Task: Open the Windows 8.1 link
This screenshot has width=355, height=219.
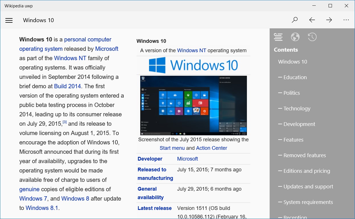Action: coord(42,208)
